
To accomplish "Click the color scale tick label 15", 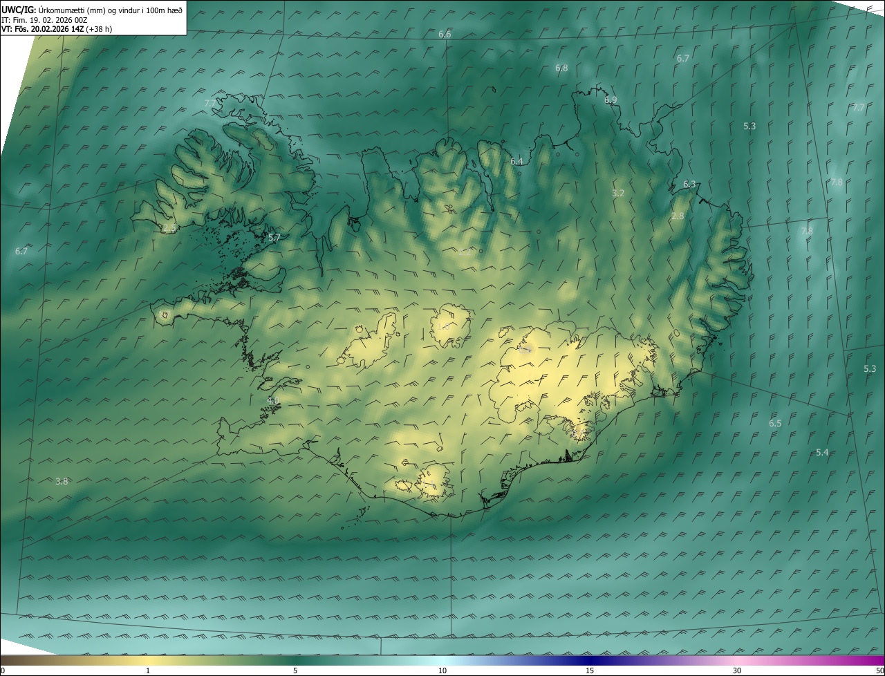I will [590, 671].
